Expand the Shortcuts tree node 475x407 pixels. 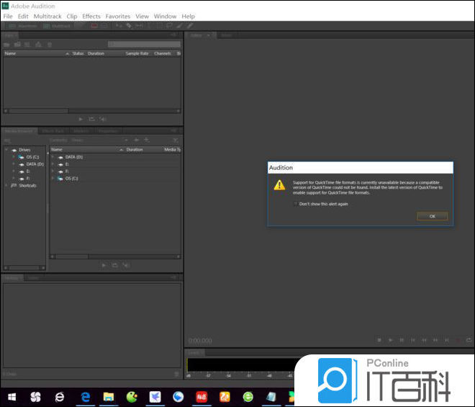tap(6, 185)
